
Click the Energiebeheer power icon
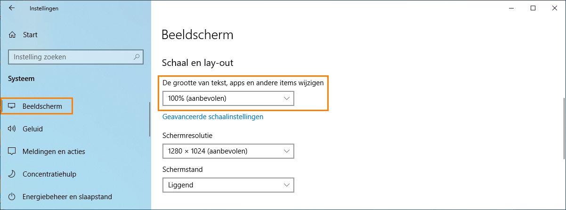12,197
